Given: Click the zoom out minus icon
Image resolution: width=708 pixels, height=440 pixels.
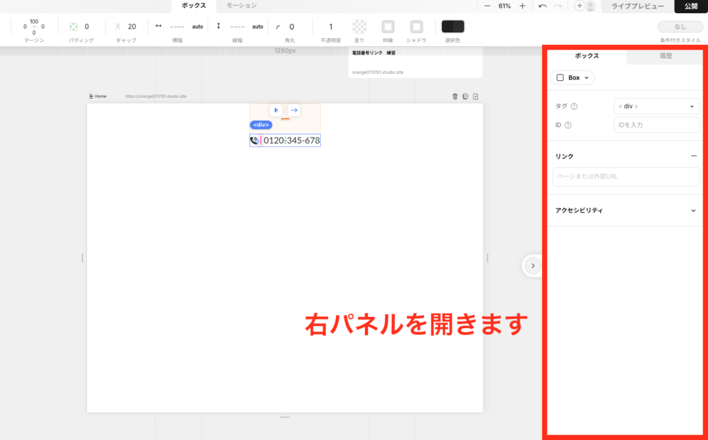Looking at the screenshot, I should click(x=487, y=6).
